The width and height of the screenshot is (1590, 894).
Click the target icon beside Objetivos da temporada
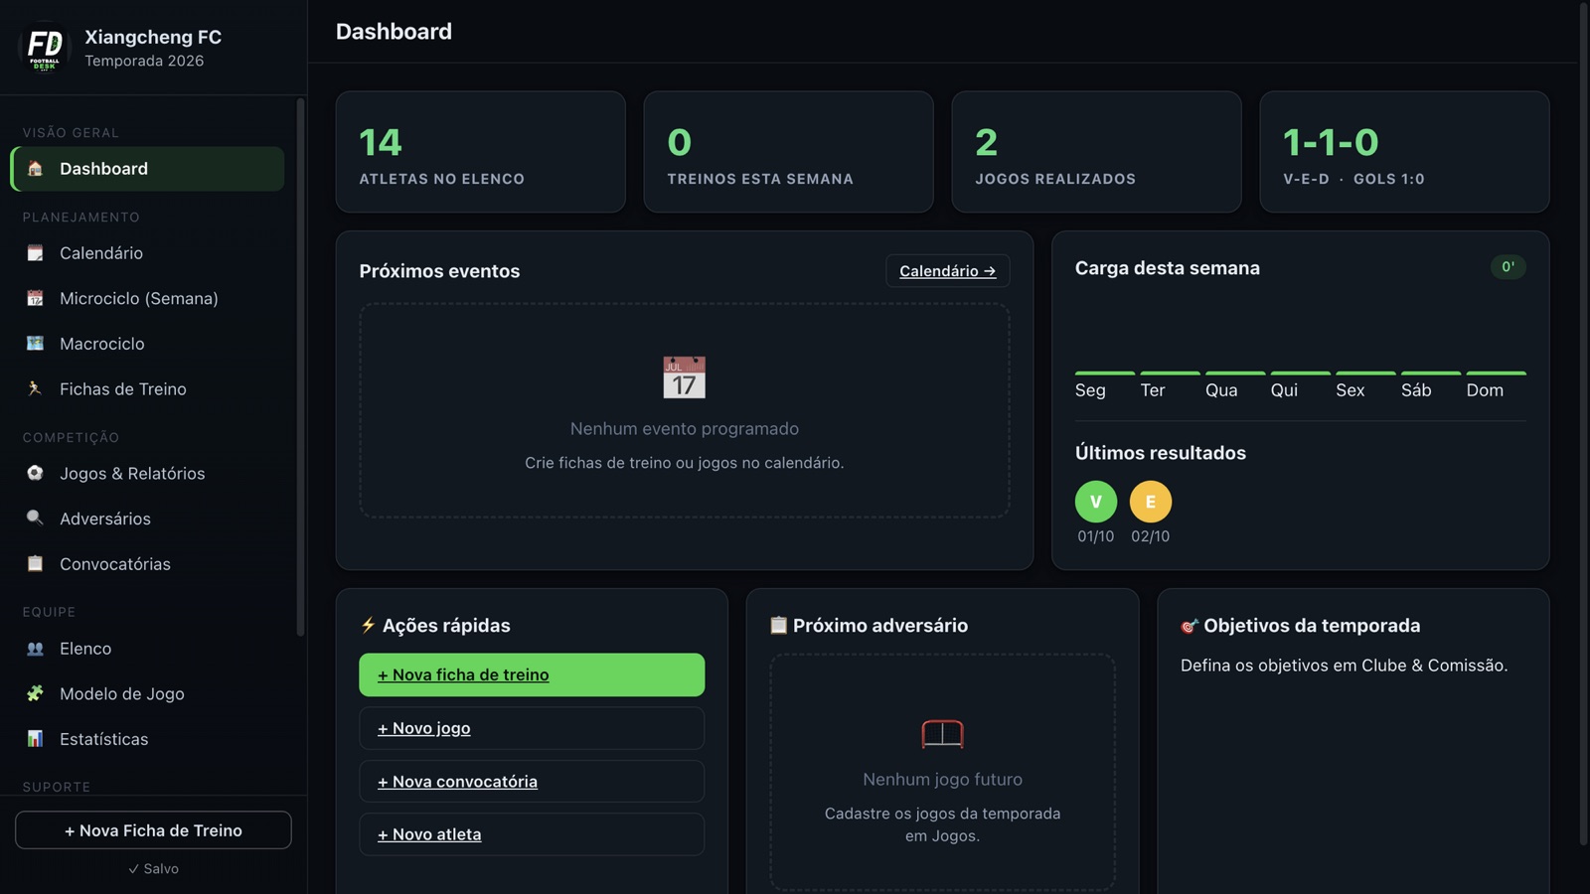1190,626
